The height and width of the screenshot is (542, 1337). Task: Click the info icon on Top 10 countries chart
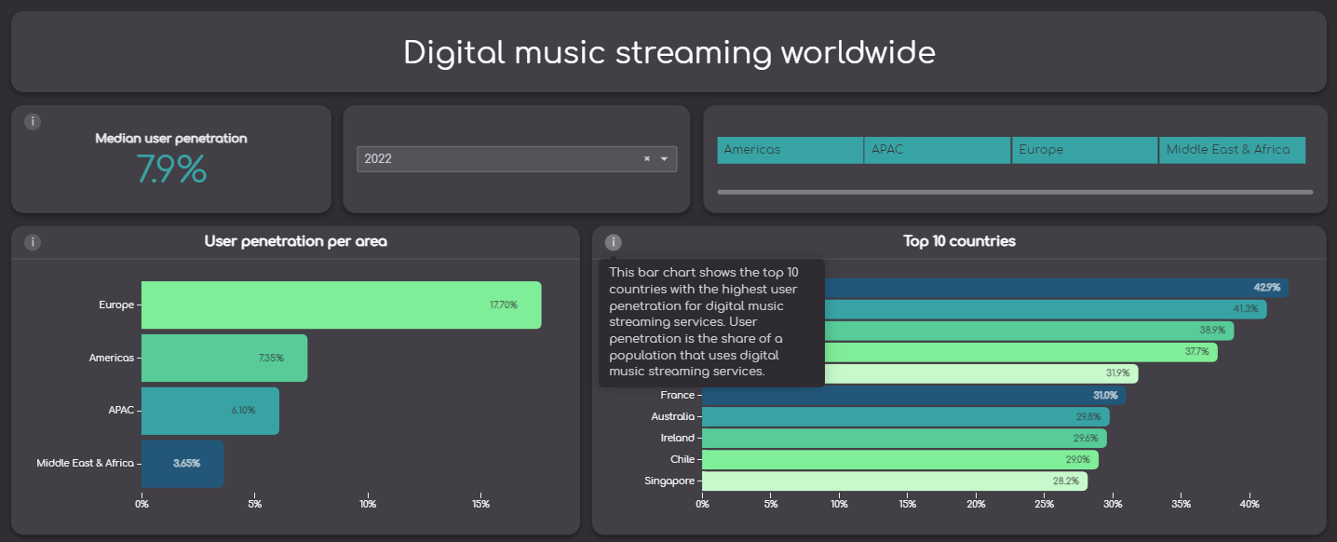pyautogui.click(x=613, y=241)
